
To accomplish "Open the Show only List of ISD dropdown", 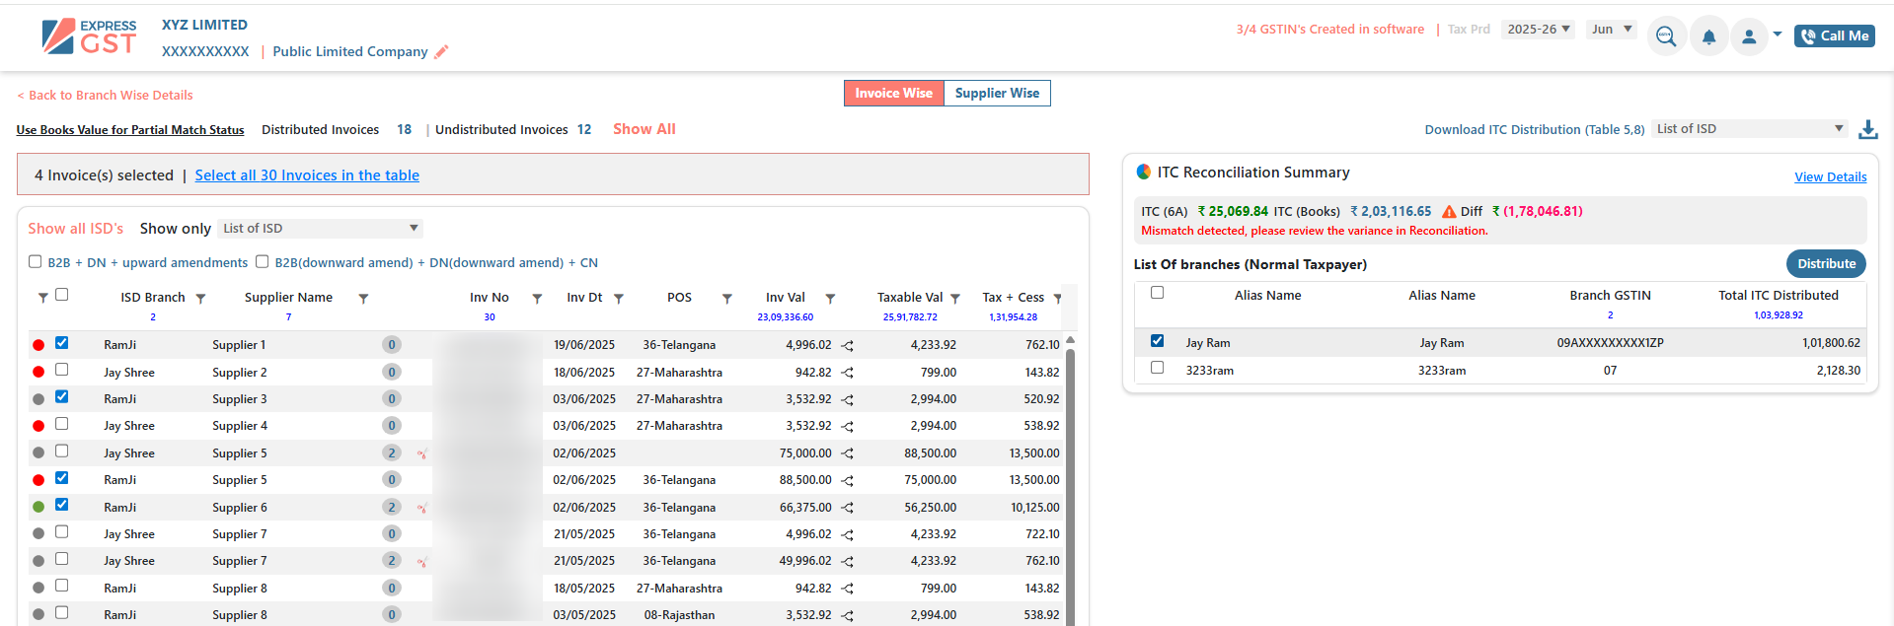I will point(320,229).
